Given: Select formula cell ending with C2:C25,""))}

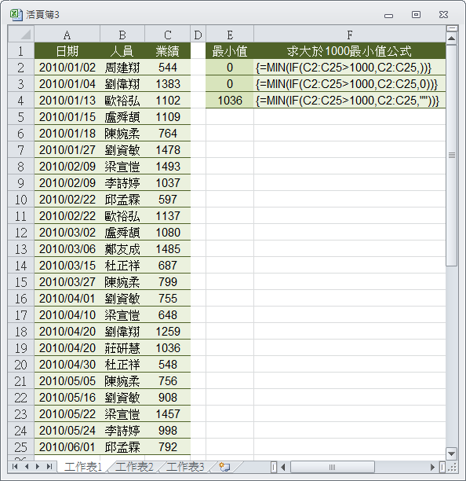Looking at the screenshot, I should click(350, 101).
